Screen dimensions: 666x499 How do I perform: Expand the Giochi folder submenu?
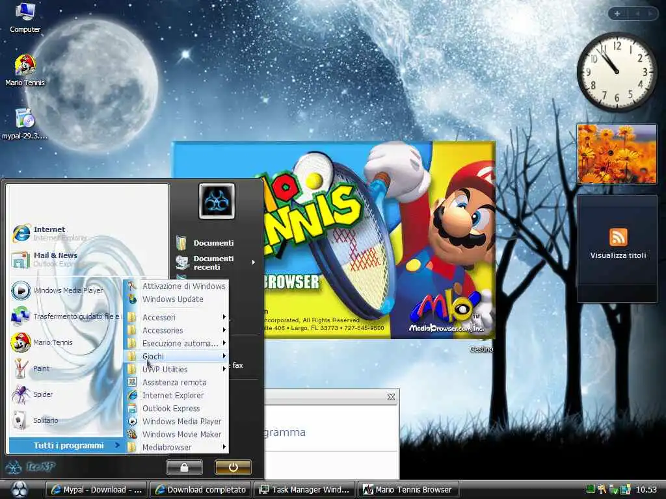[176, 357]
